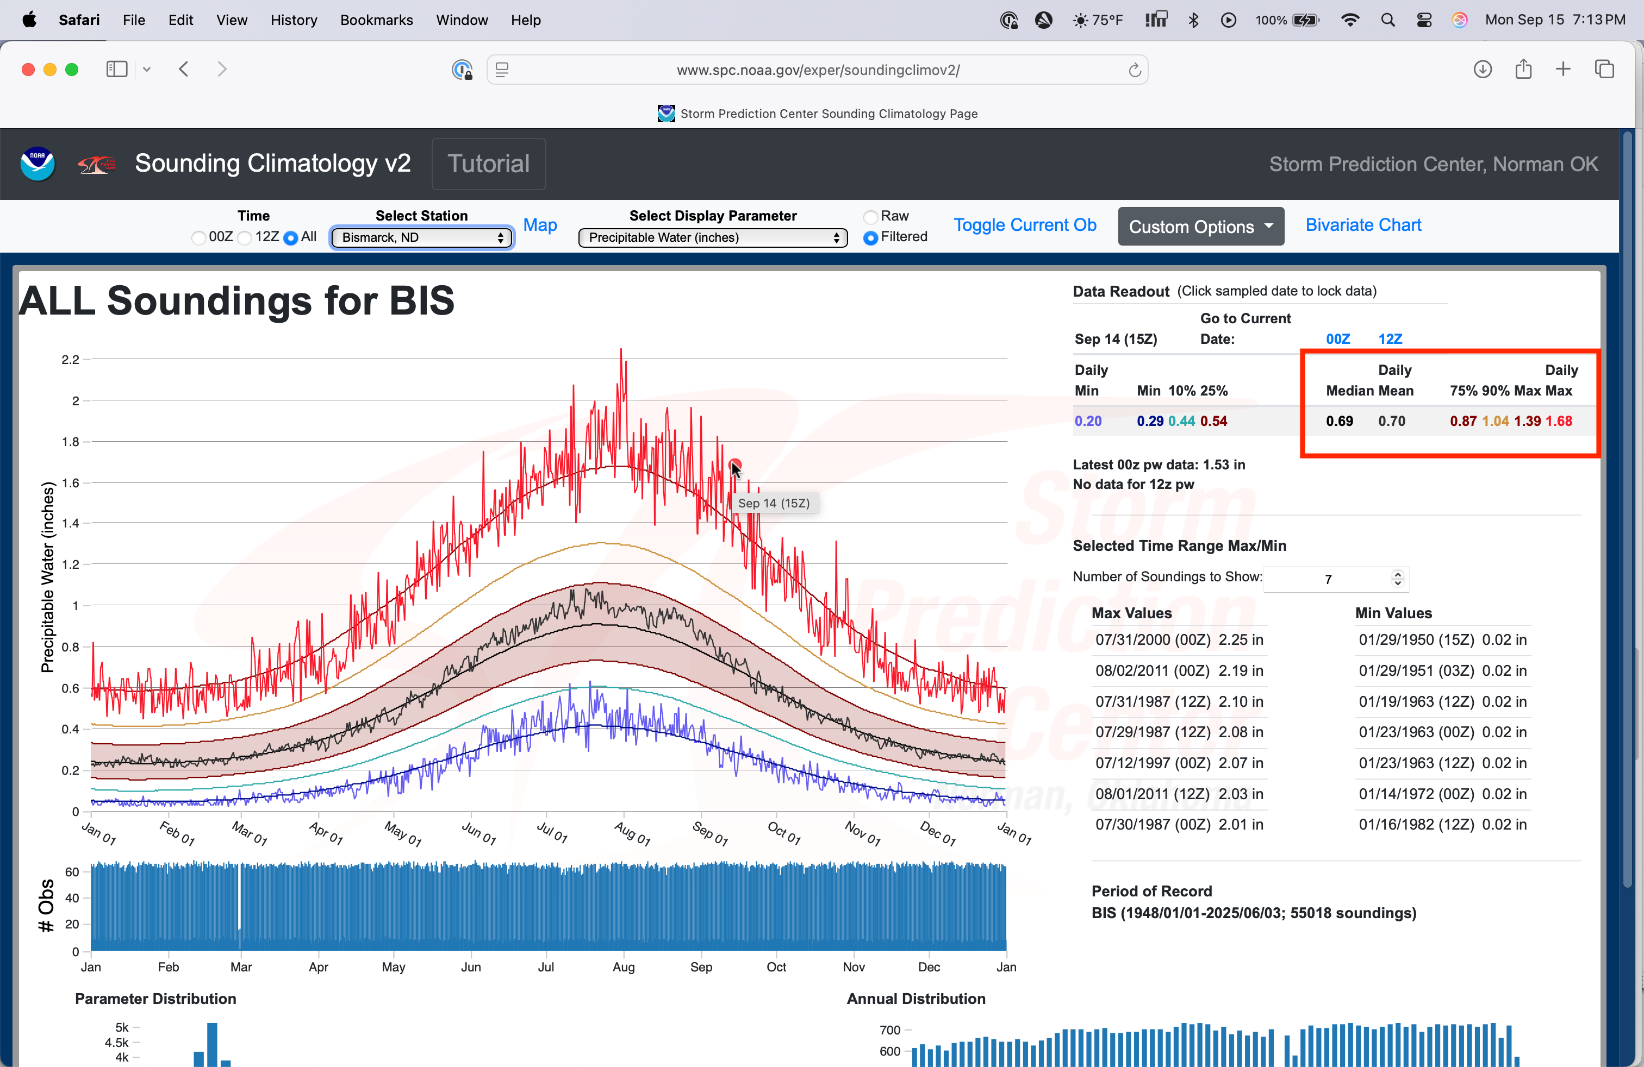Open Precipitable Water parameter dropdown

(x=713, y=237)
